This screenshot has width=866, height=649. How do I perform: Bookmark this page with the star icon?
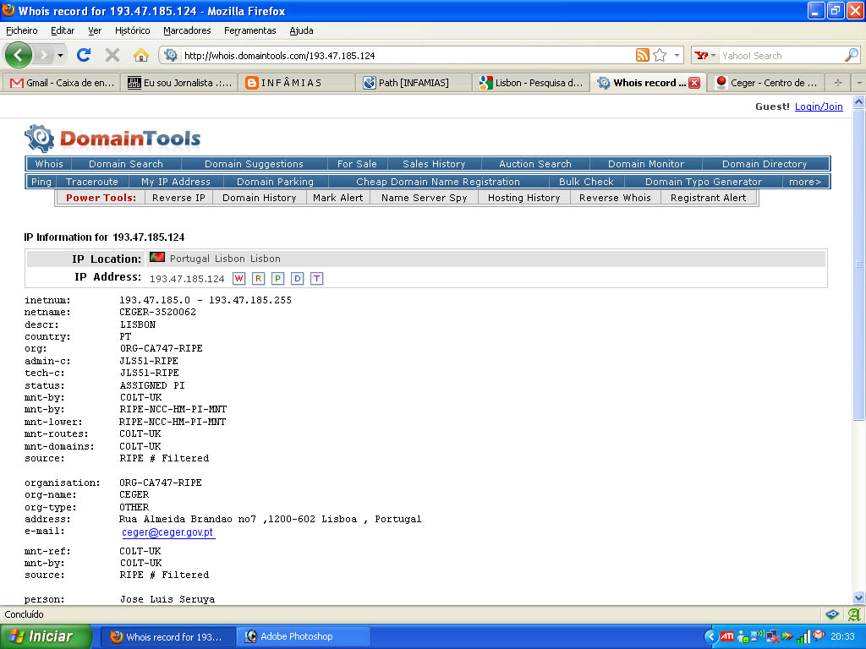click(660, 55)
